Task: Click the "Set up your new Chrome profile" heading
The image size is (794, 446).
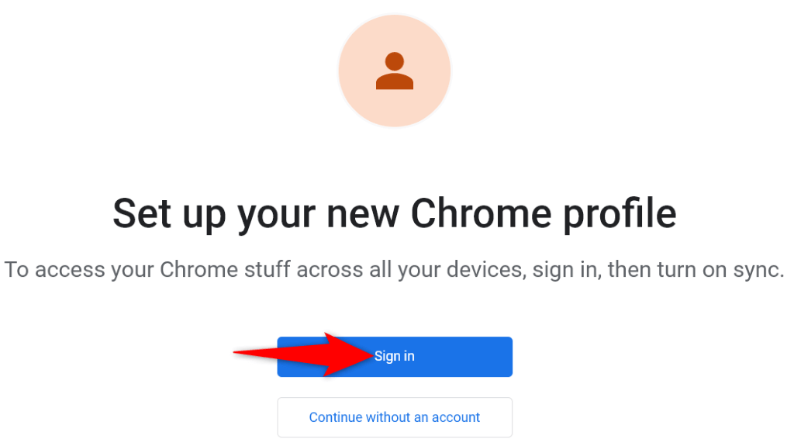Action: 395,212
